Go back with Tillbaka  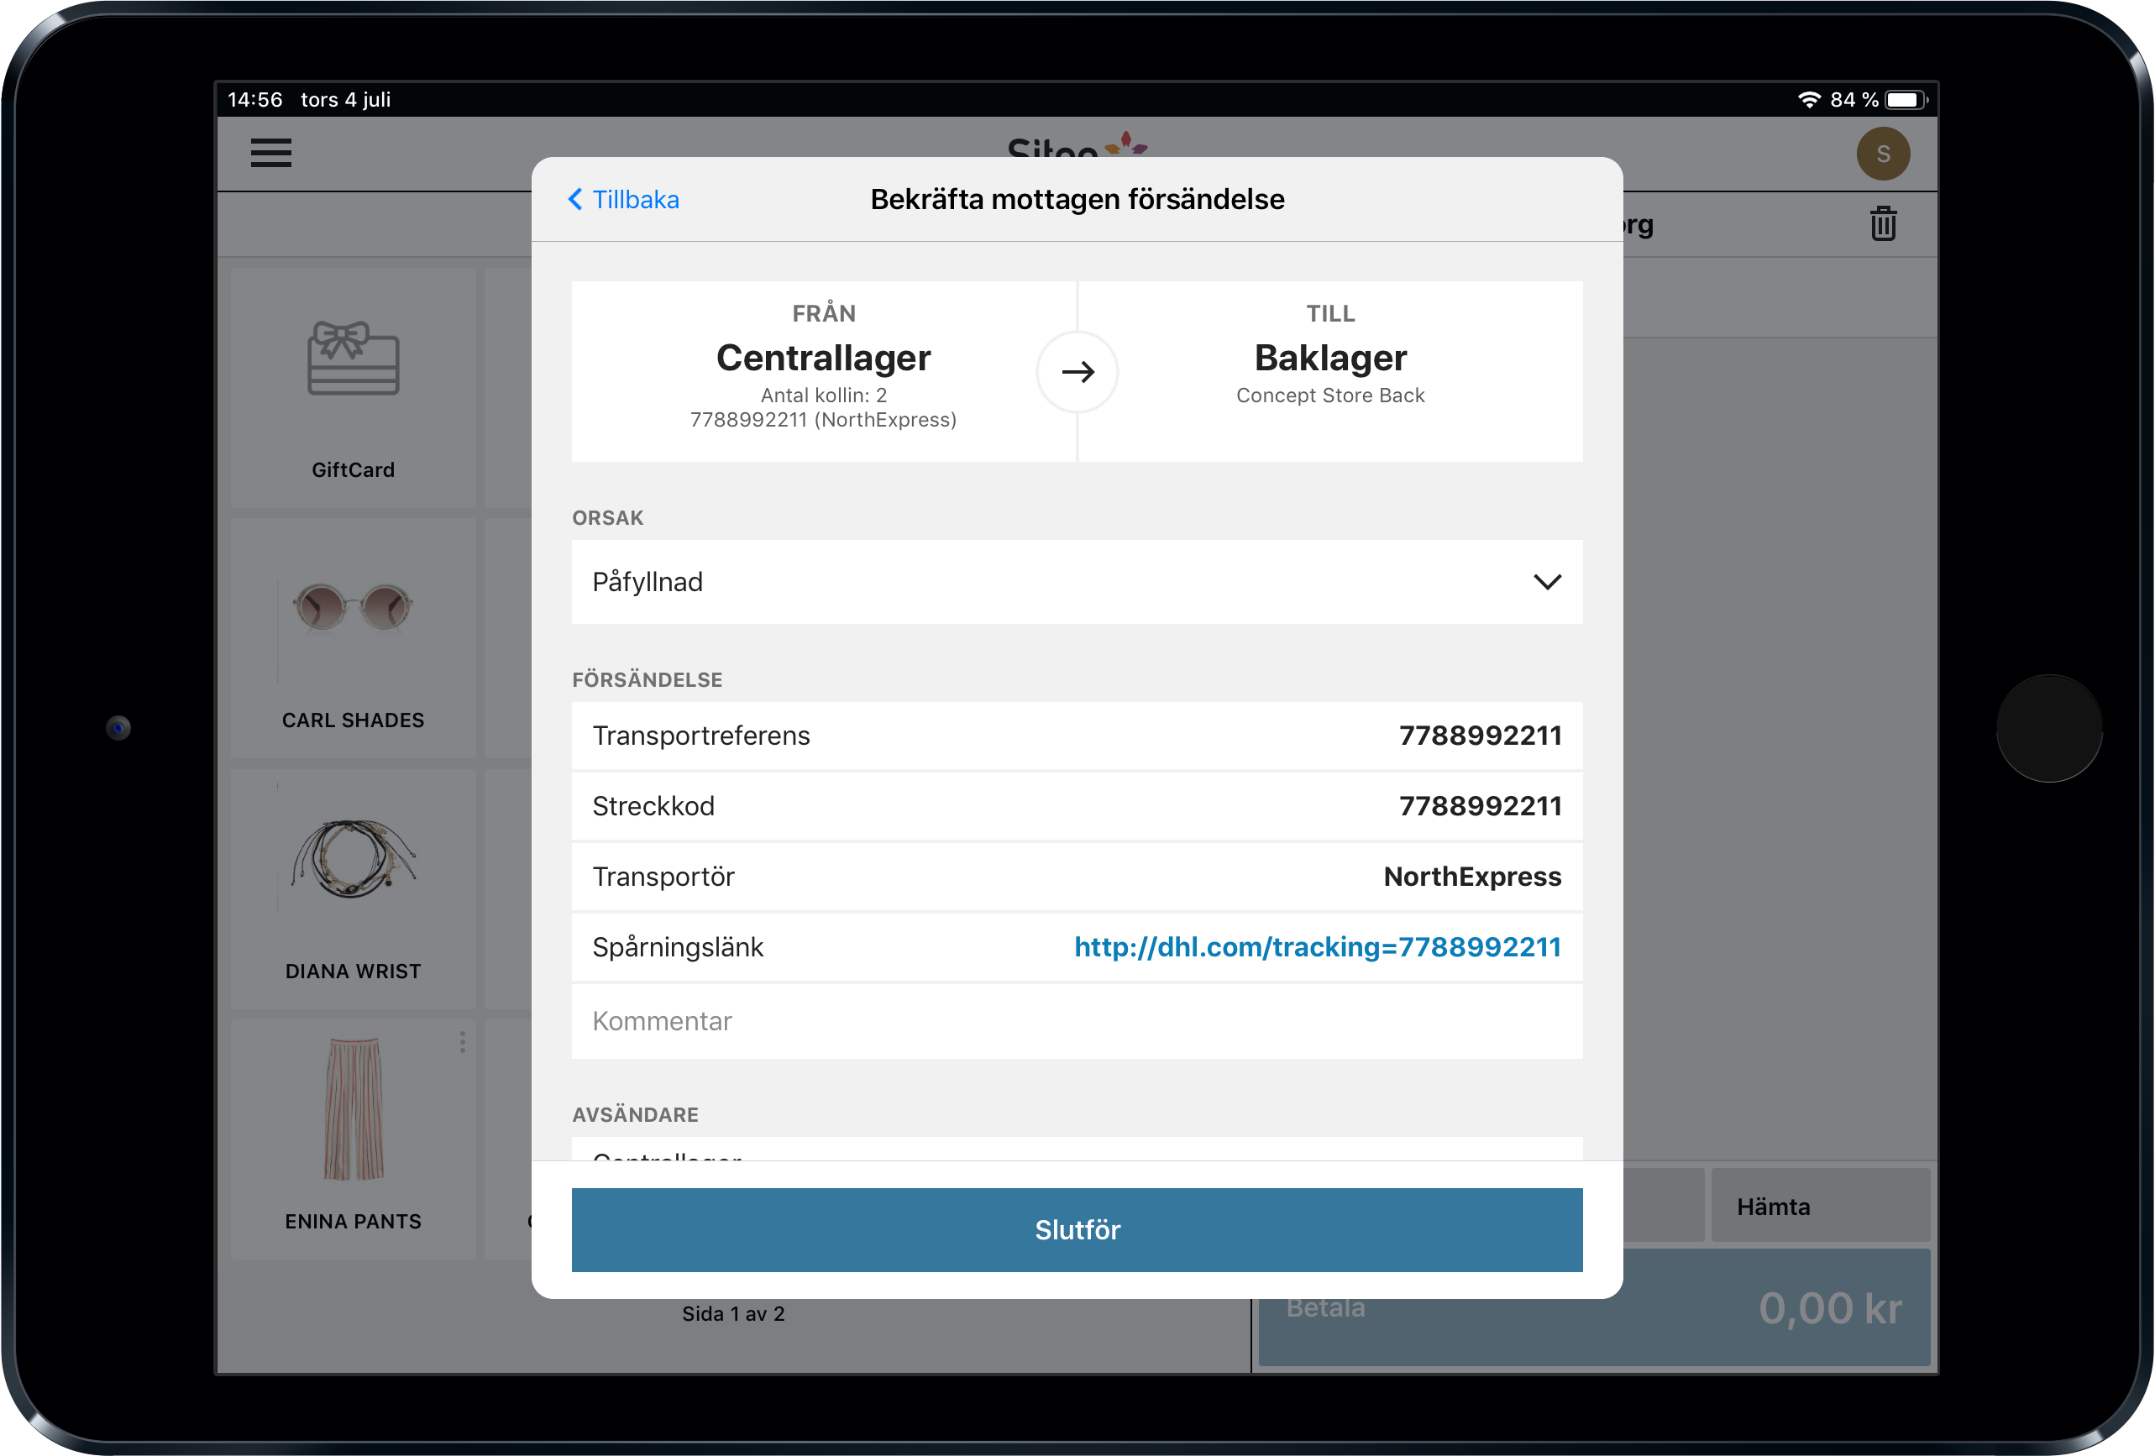coord(623,199)
